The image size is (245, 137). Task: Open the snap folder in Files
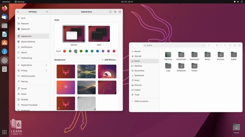(x=168, y=67)
